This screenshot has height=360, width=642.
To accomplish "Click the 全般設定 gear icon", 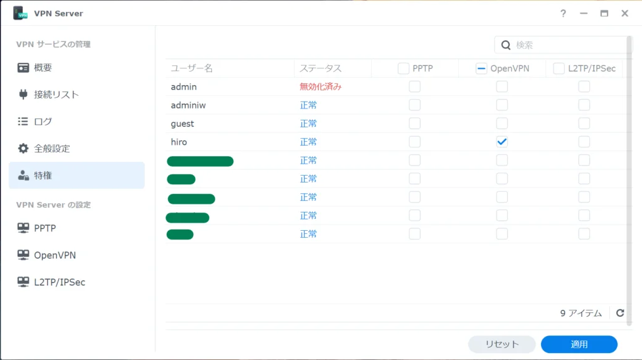I will [x=23, y=149].
